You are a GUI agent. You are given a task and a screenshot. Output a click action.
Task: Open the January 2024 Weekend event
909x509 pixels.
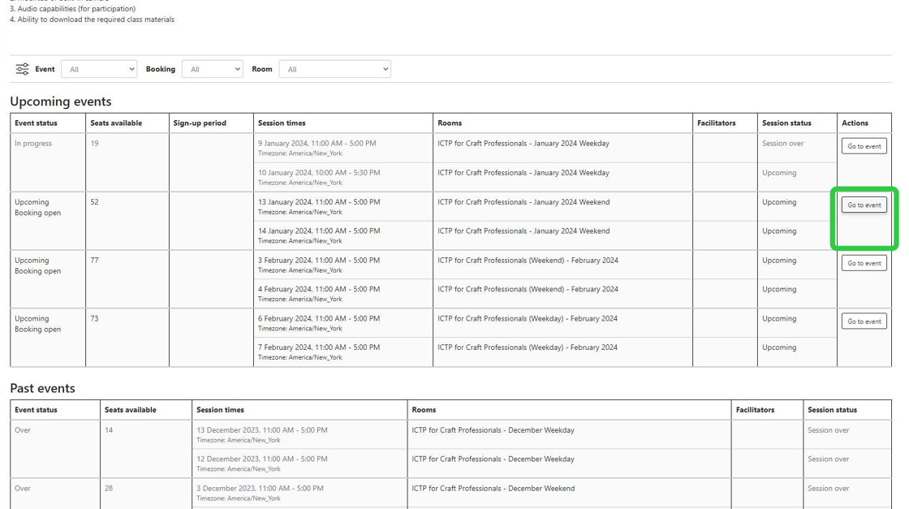click(864, 205)
